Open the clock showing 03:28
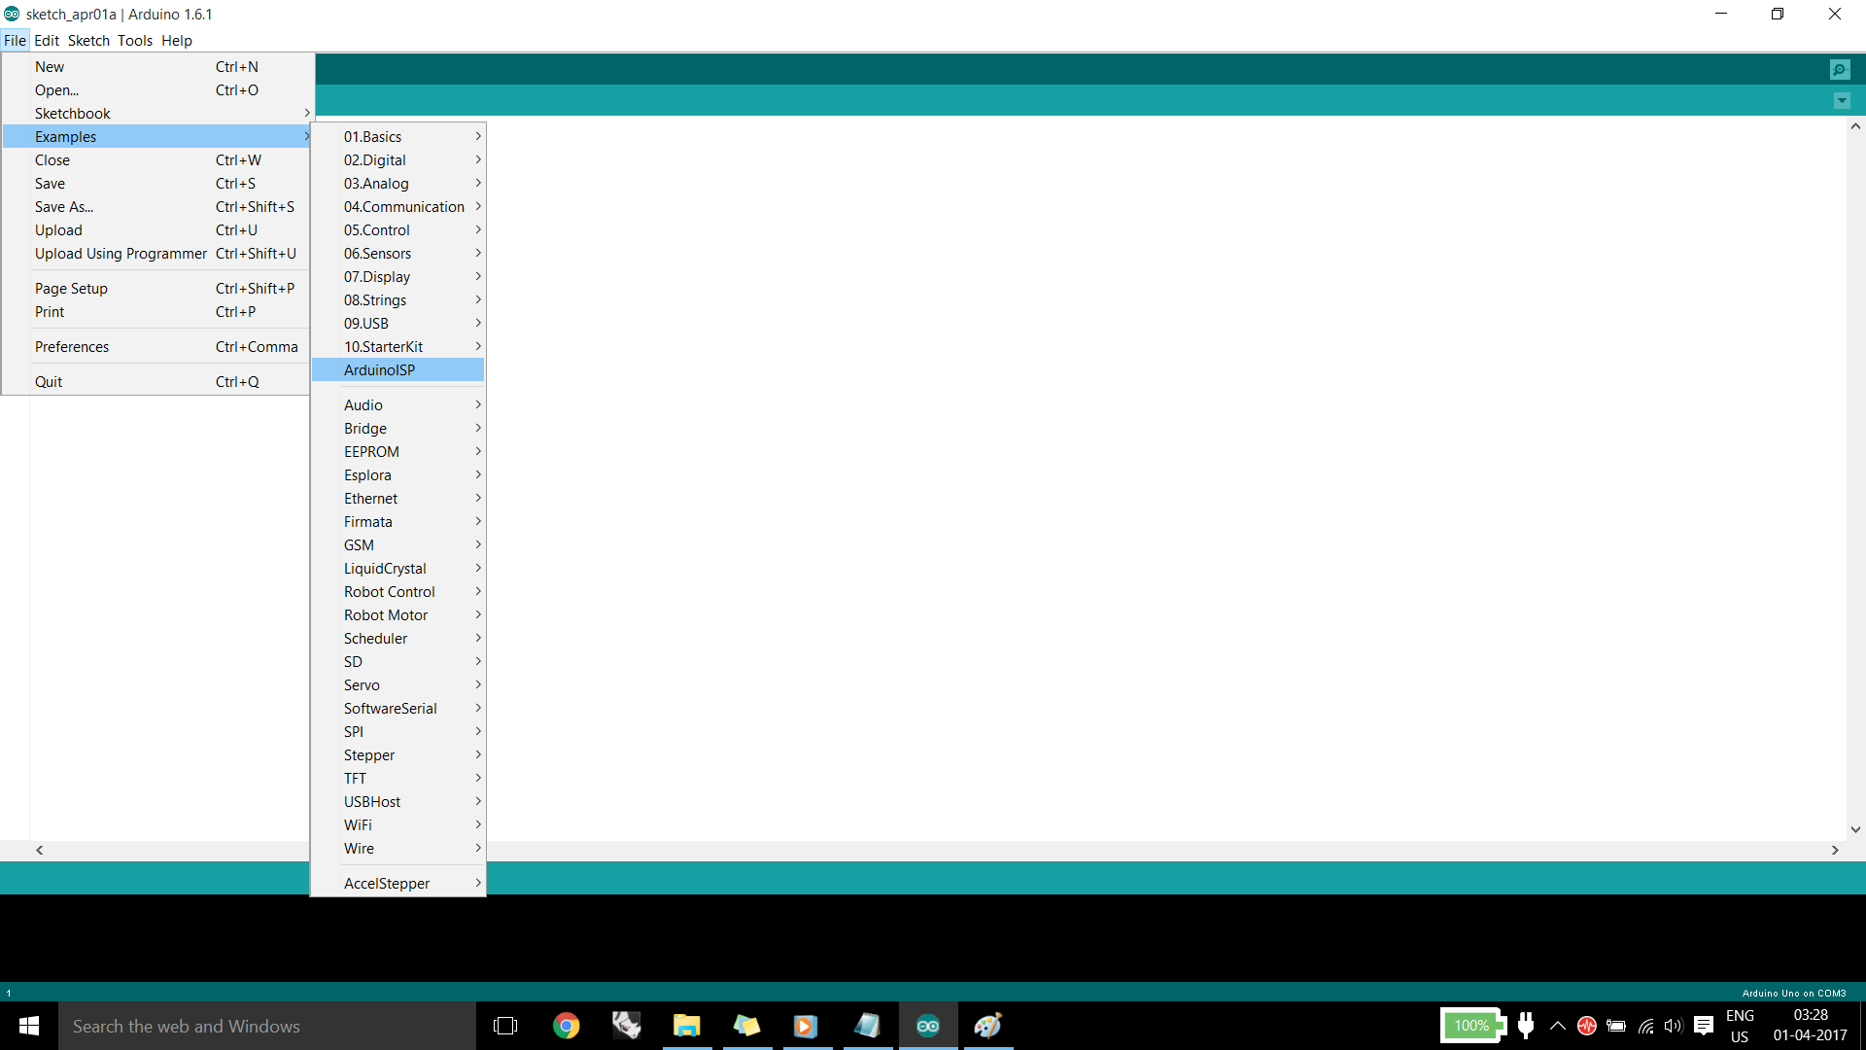1866x1050 pixels. pos(1810,1026)
